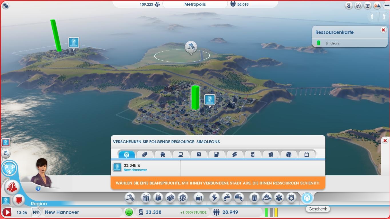
Task: Switch to the TV resource tab
Action: [x=307, y=155]
